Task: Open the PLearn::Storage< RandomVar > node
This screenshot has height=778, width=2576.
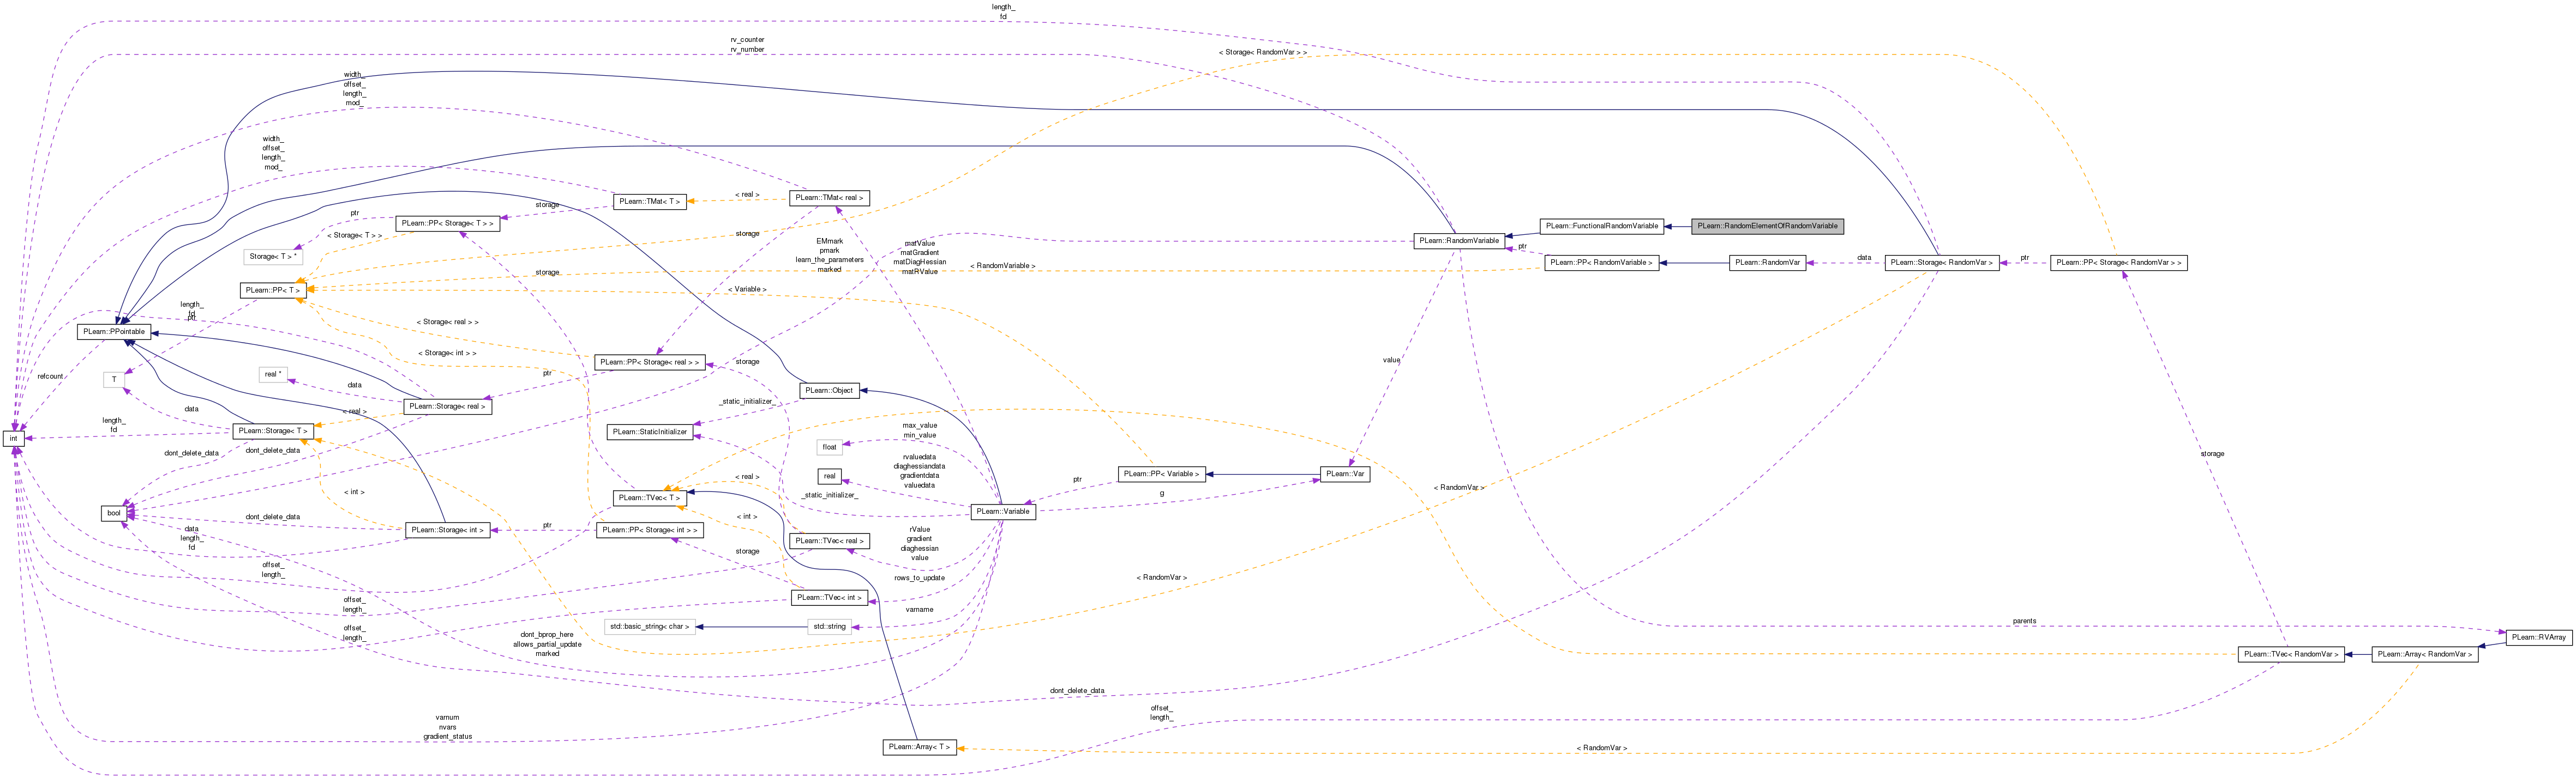Action: pos(1941,263)
